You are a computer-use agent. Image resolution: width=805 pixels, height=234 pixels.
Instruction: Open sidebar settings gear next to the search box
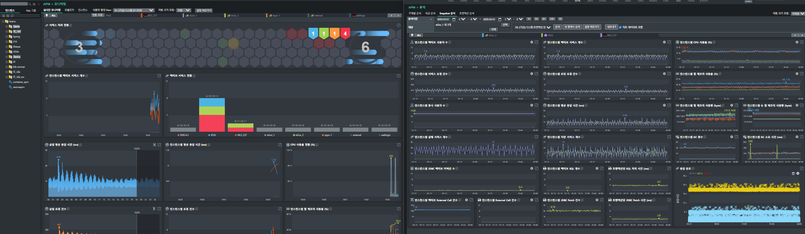tap(34, 4)
